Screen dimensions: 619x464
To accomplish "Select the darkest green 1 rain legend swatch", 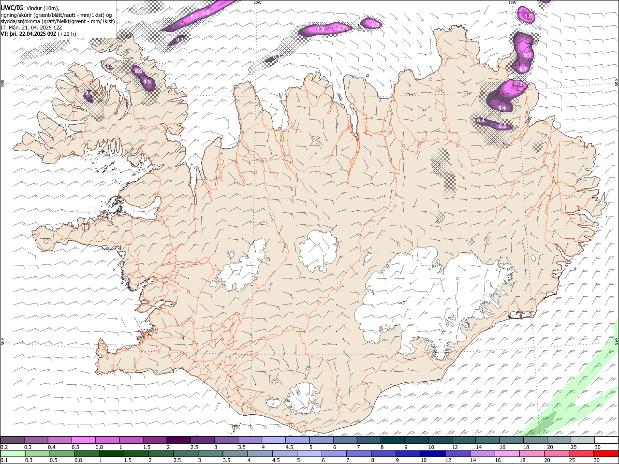I will 112,453.
